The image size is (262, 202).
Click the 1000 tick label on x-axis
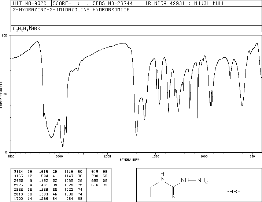(x=204, y=156)
